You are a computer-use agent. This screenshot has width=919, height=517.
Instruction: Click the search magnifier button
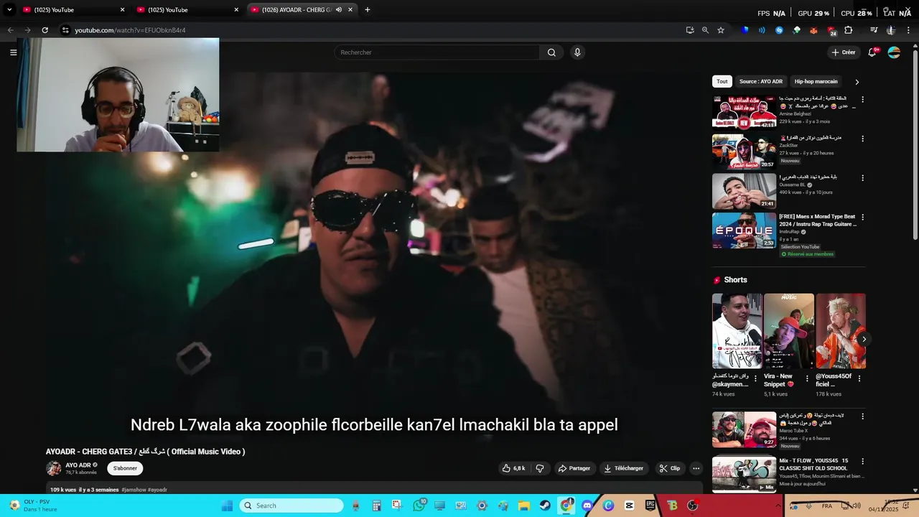coord(551,52)
